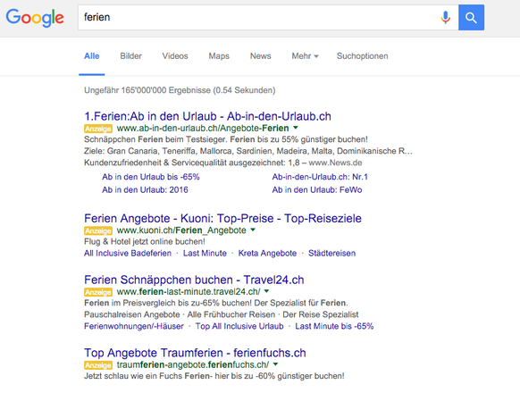
Task: Click the www.ferien-last-minute.travel24.ch URL
Action: click(x=189, y=292)
